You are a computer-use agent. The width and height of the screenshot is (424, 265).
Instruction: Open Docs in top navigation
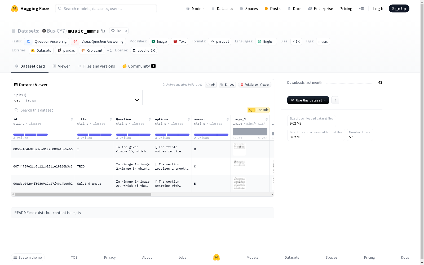point(294,8)
